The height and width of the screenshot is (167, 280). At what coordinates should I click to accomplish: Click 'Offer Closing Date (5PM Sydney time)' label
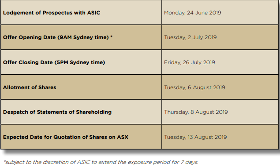tap(54, 62)
